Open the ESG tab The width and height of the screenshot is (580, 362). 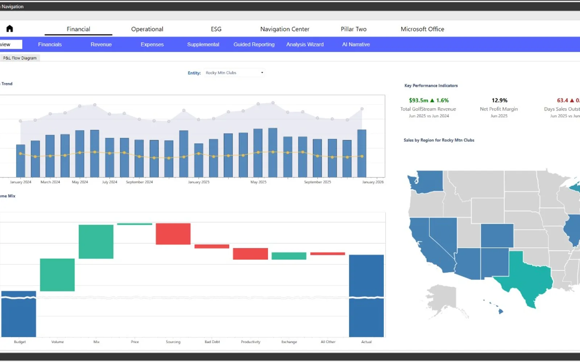(216, 29)
